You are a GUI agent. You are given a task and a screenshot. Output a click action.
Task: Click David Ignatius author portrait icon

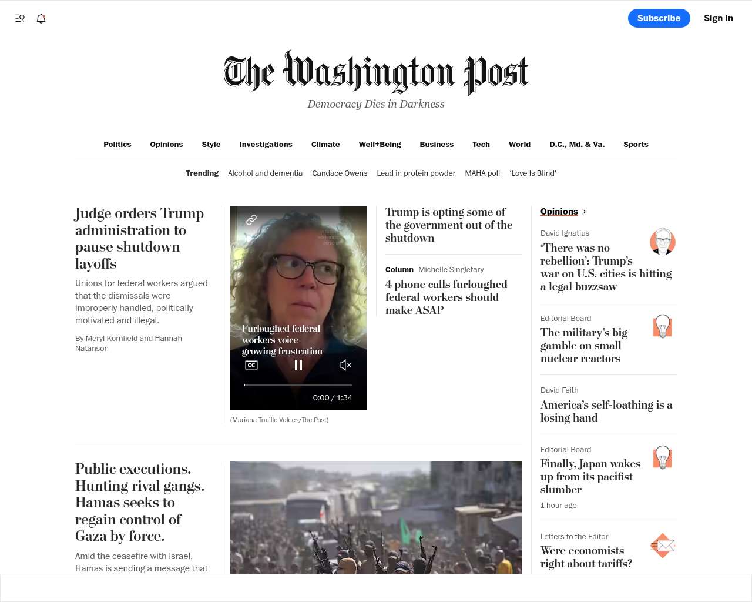pos(663,241)
